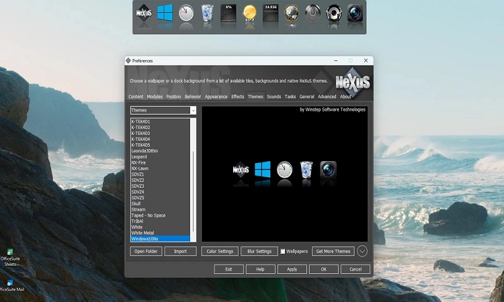Click the Windows logo in the theme preview
This screenshot has width=504, height=302.
click(263, 169)
